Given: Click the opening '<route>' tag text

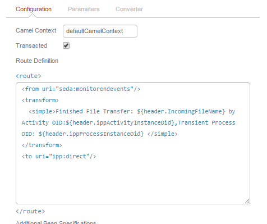Looking at the screenshot, I should 29,76.
